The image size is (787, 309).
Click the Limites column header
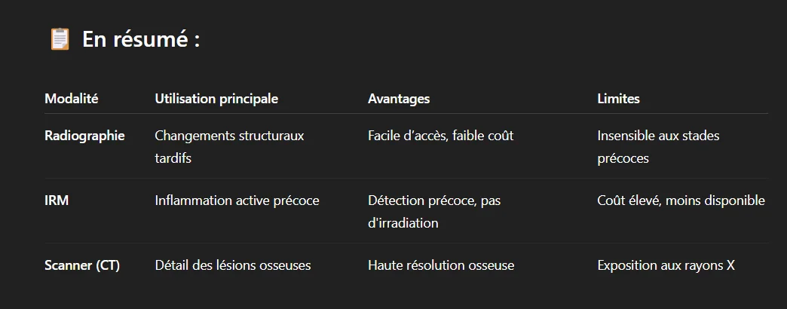click(618, 99)
